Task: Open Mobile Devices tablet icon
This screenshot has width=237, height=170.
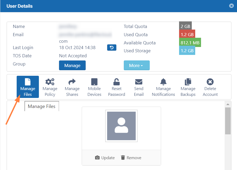Action: [x=94, y=82]
